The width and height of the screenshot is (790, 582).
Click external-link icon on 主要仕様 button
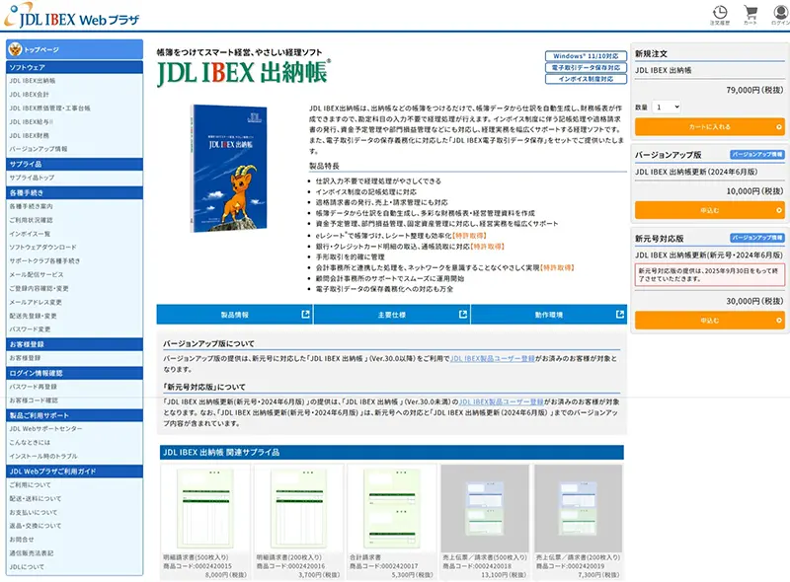[463, 314]
